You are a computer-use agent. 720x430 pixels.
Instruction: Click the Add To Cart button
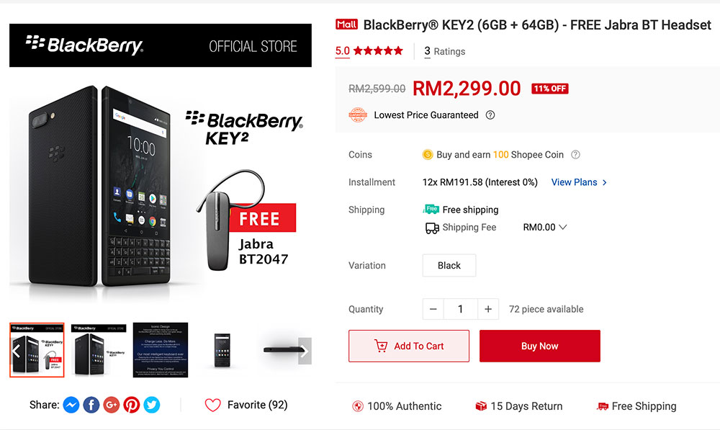tap(409, 346)
